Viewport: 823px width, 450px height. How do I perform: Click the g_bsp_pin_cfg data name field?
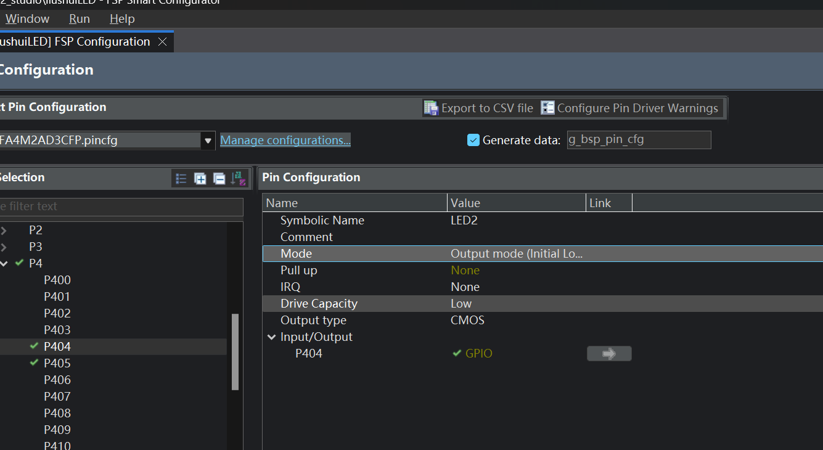[x=639, y=140]
